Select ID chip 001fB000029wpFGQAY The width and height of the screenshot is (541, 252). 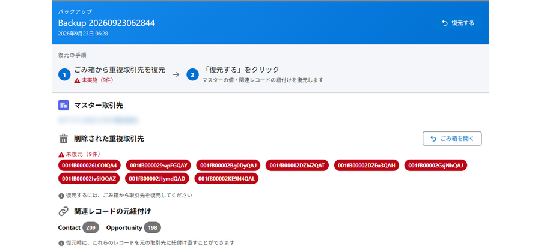point(158,166)
